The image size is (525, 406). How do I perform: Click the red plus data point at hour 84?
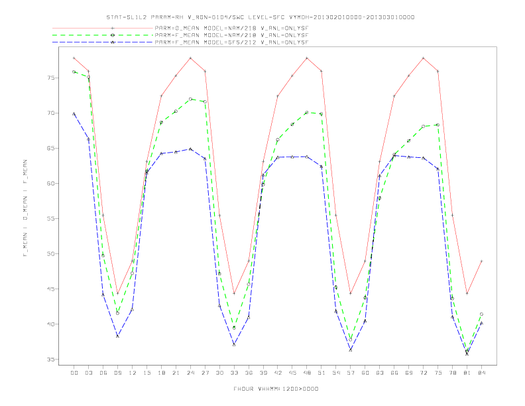pos(481,261)
